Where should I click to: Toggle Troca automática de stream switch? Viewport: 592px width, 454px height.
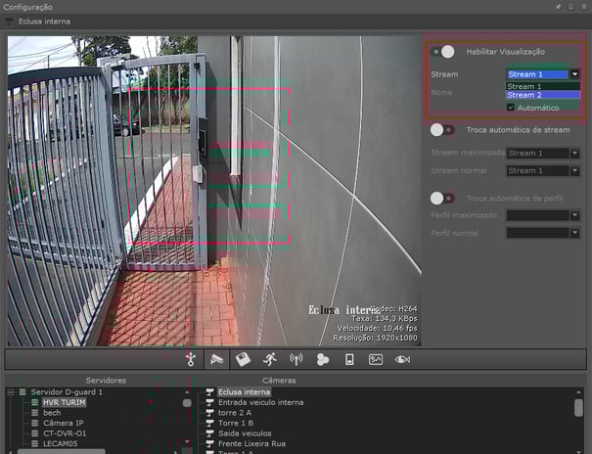[443, 129]
